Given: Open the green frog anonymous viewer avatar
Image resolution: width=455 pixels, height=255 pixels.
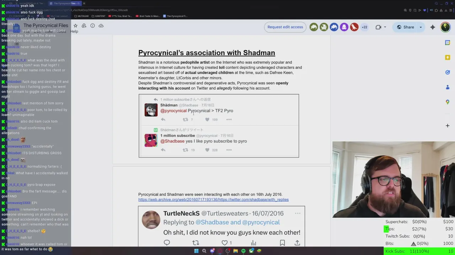Looking at the screenshot, I should [x=324, y=27].
